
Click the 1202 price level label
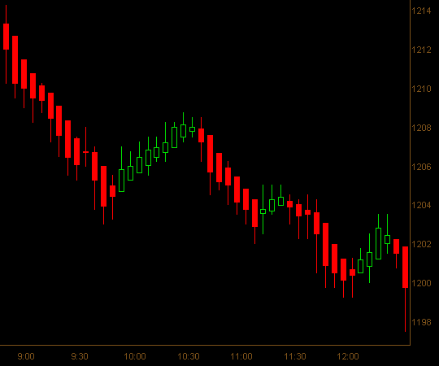pyautogui.click(x=421, y=244)
